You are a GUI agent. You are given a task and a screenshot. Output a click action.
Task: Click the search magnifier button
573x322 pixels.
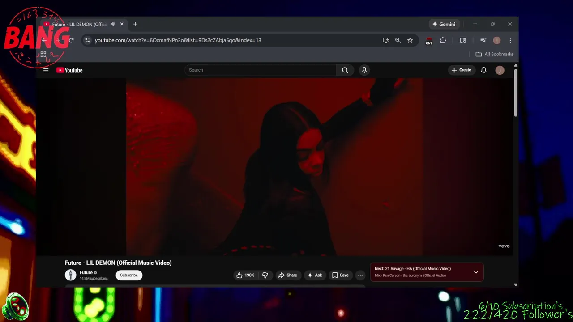345,70
